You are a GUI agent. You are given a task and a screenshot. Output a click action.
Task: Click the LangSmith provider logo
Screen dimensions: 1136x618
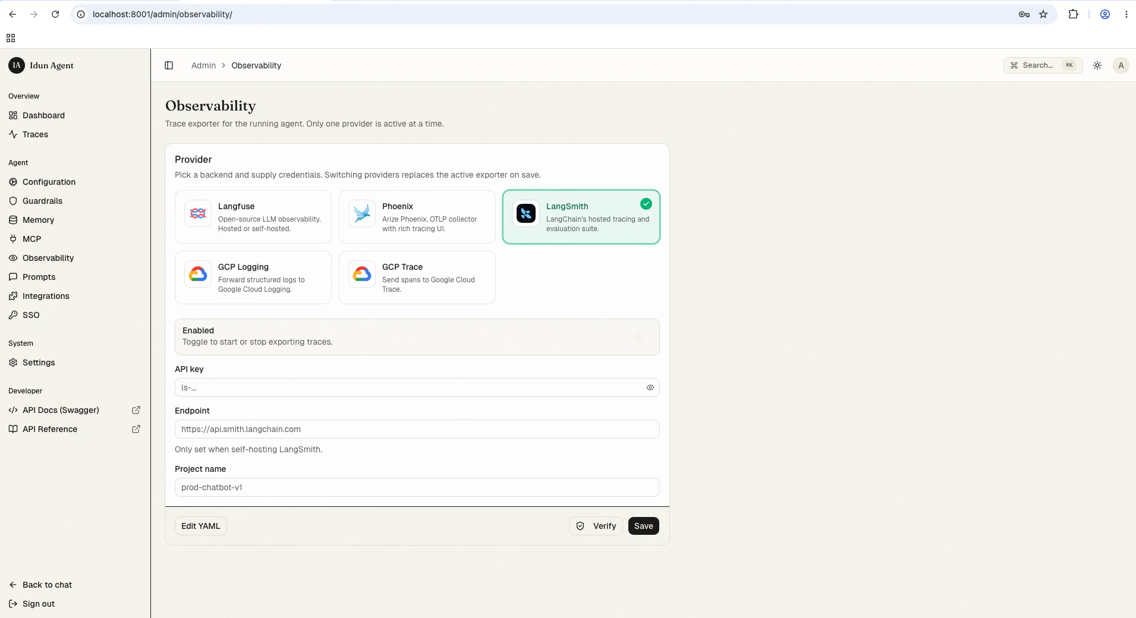coord(526,213)
